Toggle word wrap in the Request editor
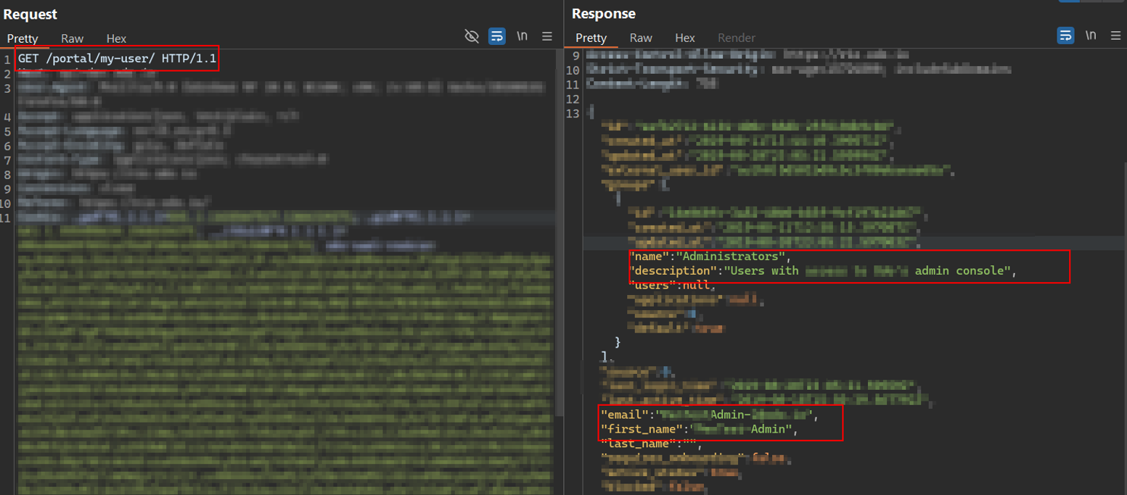The image size is (1127, 495). tap(497, 36)
